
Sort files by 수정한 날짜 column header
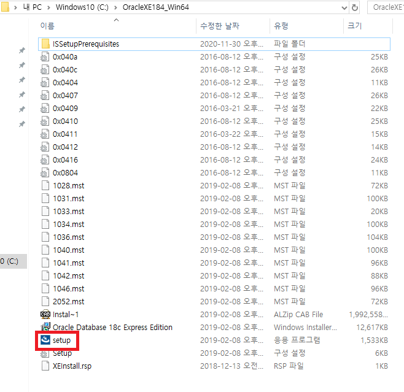(x=220, y=26)
